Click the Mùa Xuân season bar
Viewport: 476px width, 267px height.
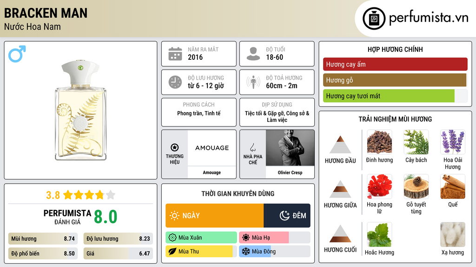point(201,238)
